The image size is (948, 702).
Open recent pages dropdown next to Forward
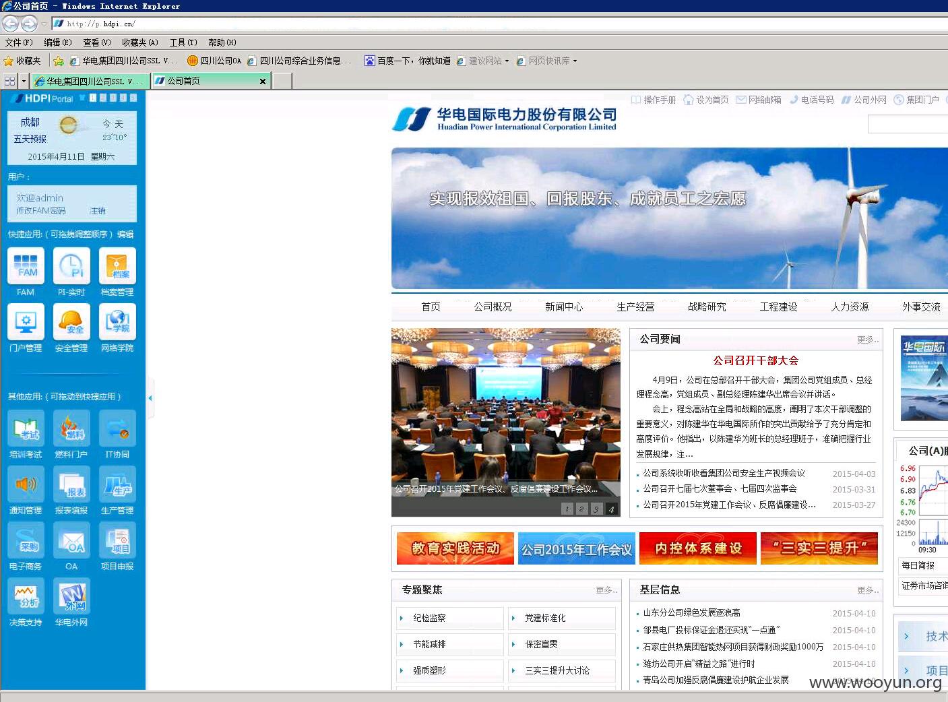pyautogui.click(x=44, y=24)
